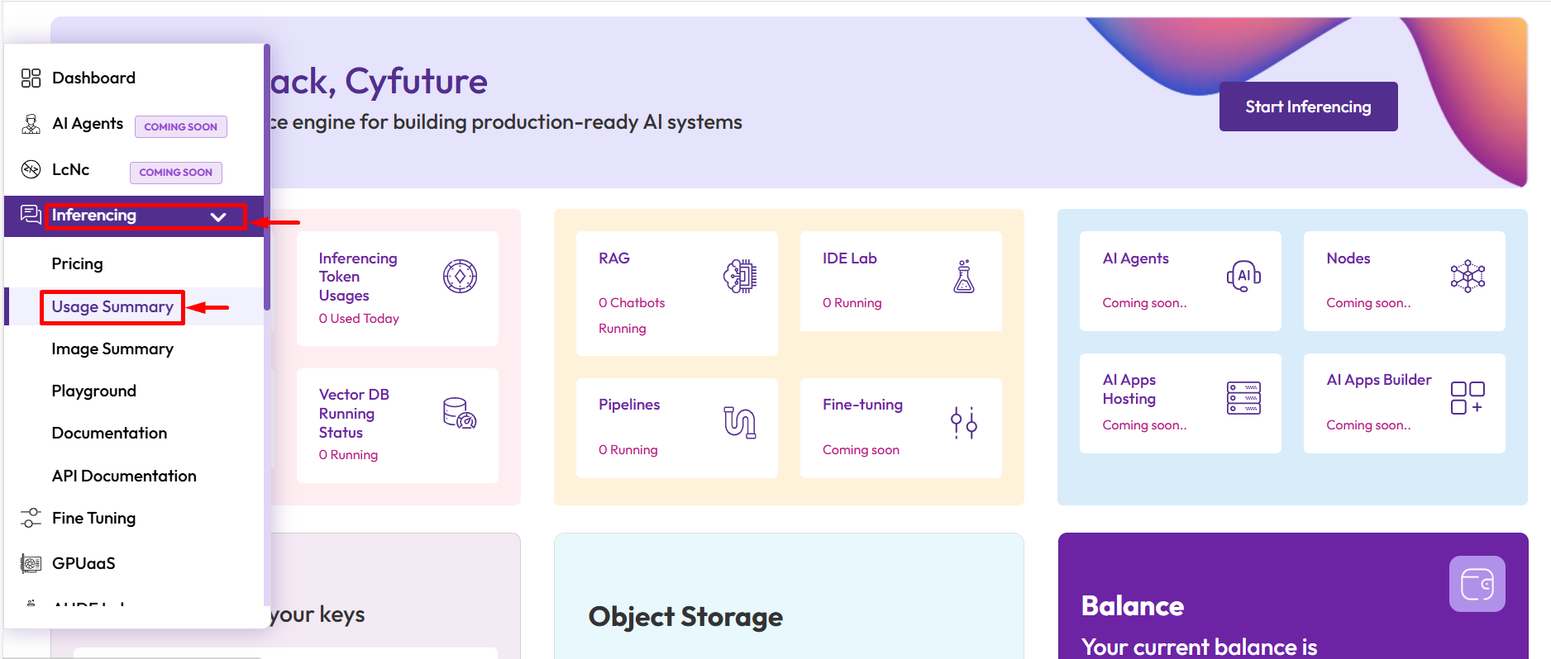Click the AI Apps Builder squares icon
The height and width of the screenshot is (659, 1551).
coord(1467,398)
